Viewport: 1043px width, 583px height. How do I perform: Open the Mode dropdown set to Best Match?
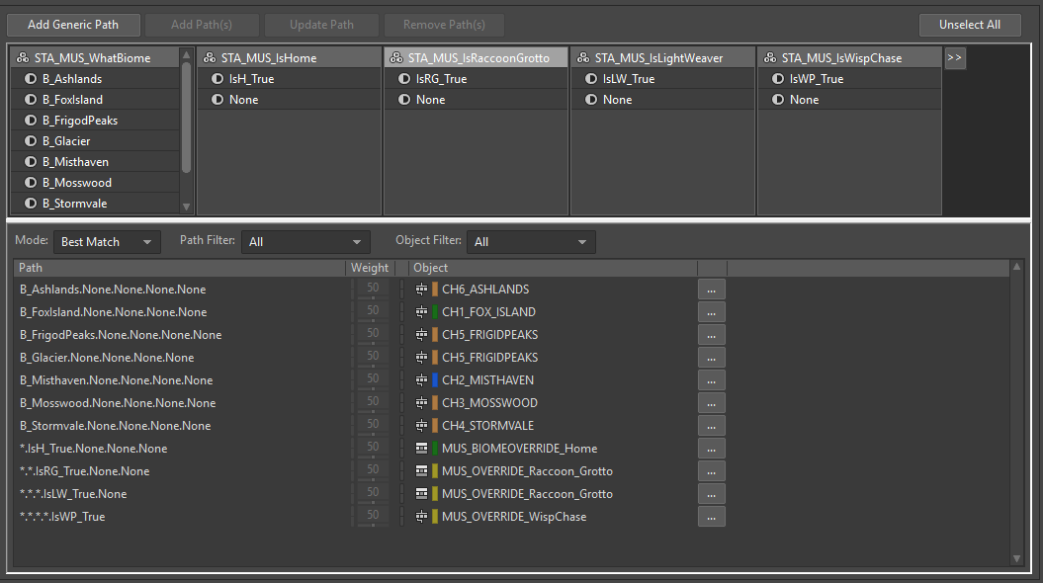[x=107, y=242]
